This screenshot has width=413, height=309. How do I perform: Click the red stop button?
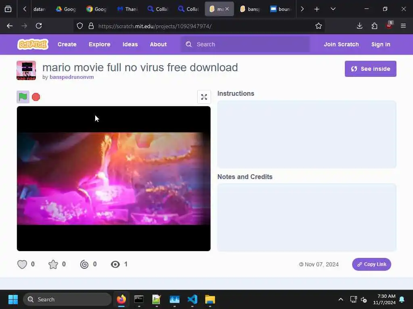[x=36, y=97]
